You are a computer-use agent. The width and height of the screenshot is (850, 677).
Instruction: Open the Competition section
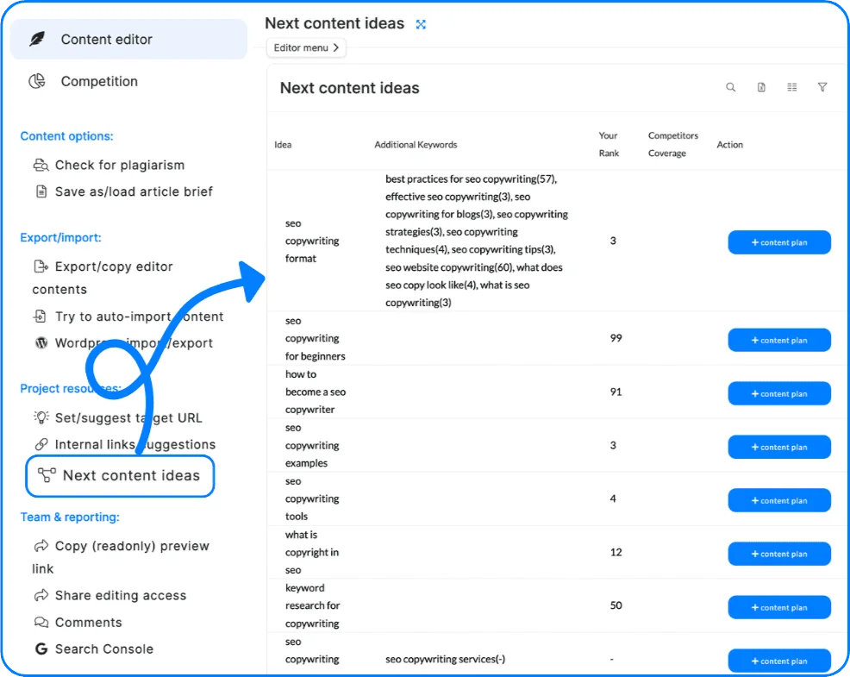tap(99, 80)
